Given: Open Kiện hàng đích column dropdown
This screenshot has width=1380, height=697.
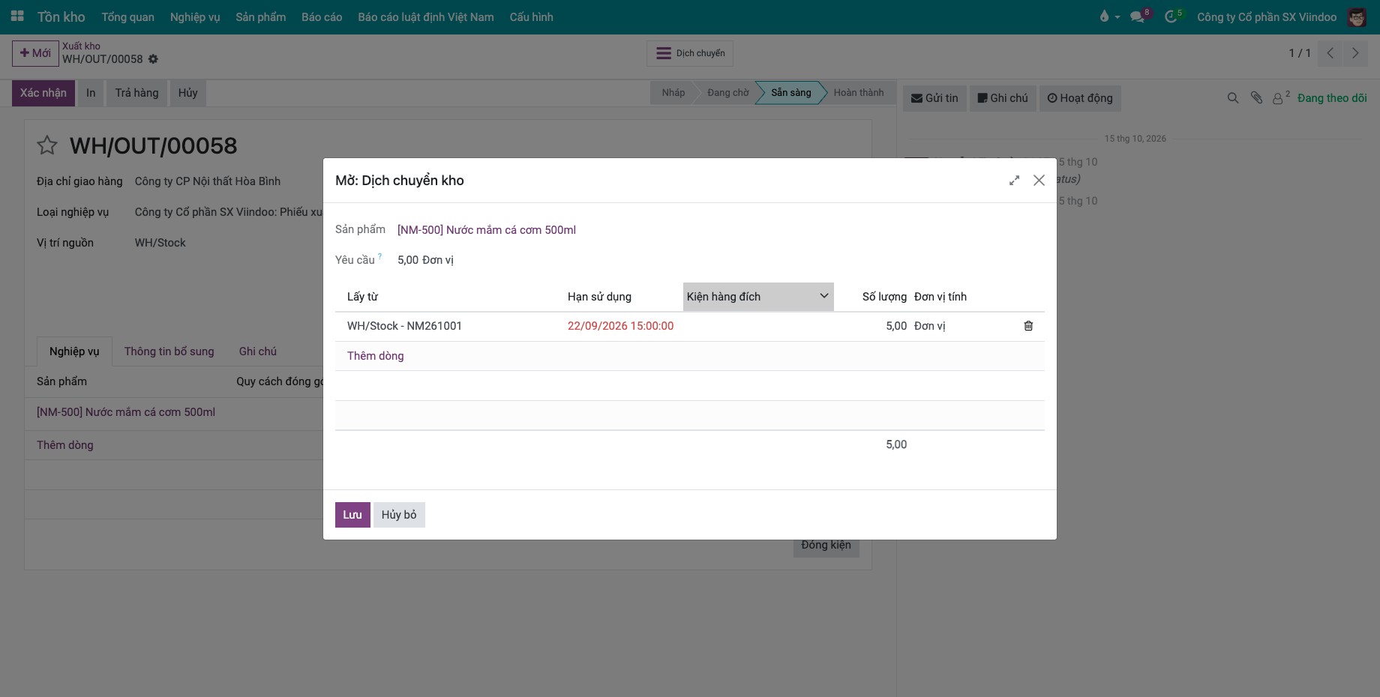Looking at the screenshot, I should point(823,296).
